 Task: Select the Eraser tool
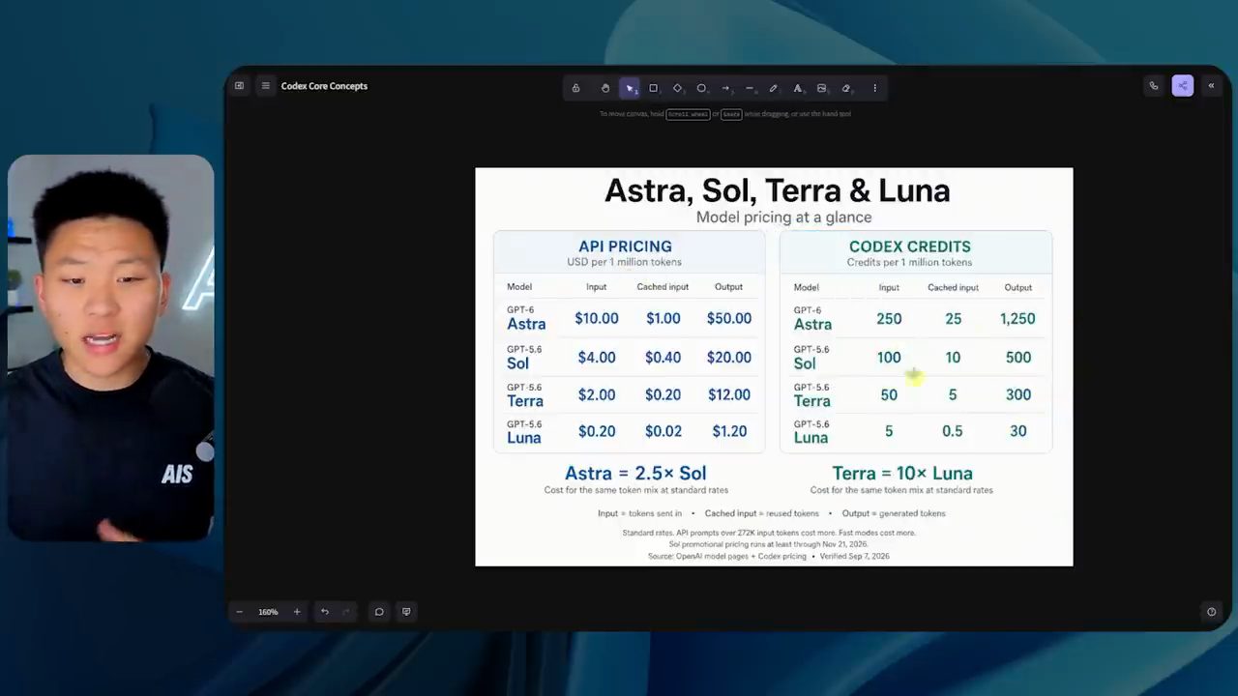pyautogui.click(x=845, y=88)
